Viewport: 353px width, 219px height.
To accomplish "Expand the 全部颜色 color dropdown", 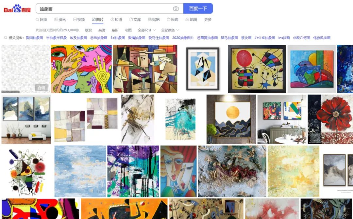I will coord(170,30).
